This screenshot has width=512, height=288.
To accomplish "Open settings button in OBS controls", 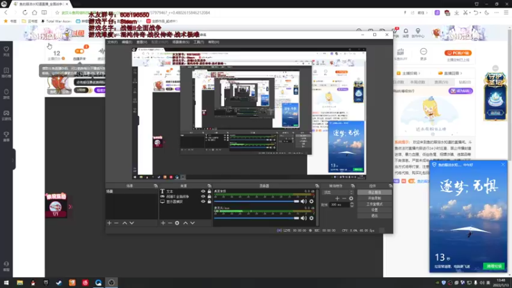I will coord(374,210).
